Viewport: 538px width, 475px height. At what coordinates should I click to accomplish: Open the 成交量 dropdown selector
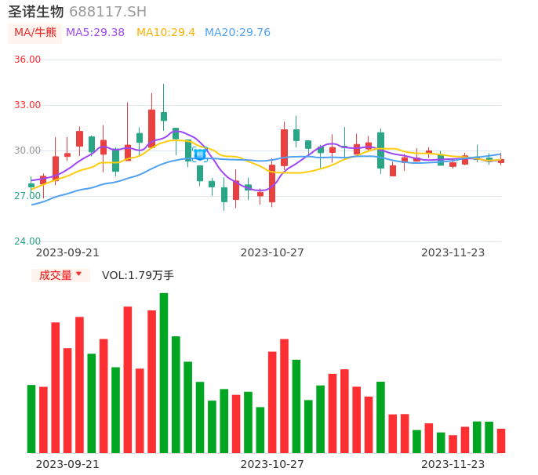coord(60,275)
